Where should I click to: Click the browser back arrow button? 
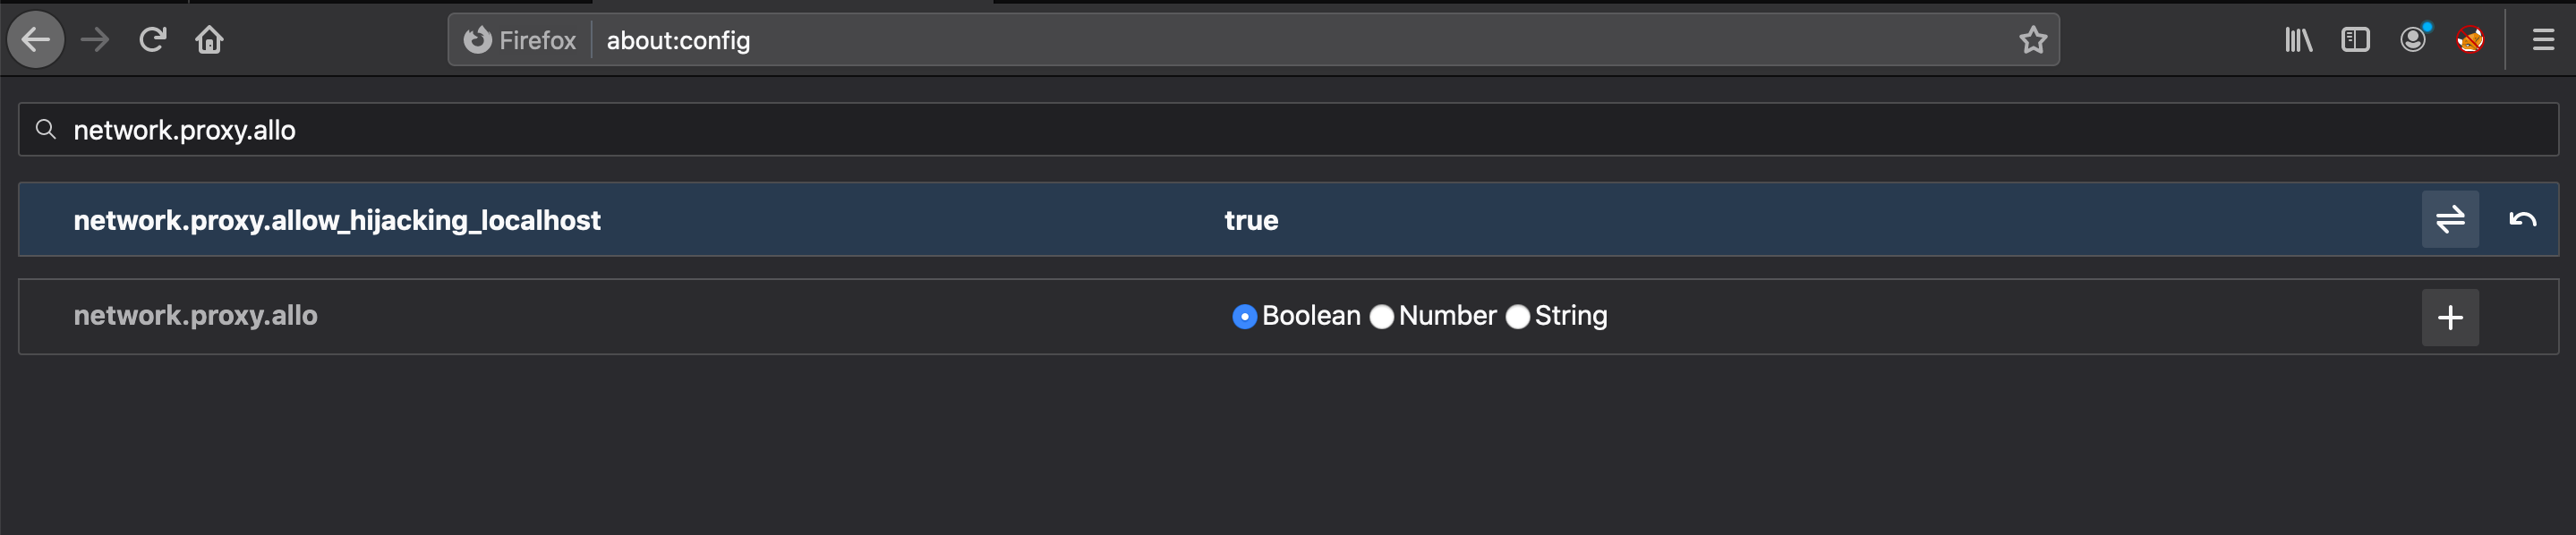point(36,40)
